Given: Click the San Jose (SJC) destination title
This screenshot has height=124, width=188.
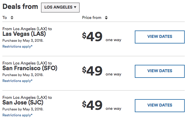Looking at the screenshot, I should click(23, 103).
